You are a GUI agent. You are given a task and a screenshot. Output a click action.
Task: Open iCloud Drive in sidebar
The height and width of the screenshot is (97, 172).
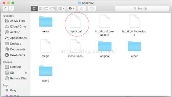(x=15, y=27)
